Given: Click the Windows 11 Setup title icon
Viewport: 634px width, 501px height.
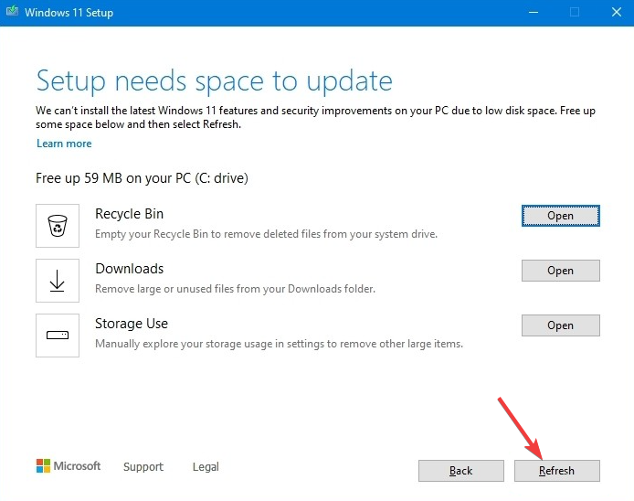Looking at the screenshot, I should coord(12,11).
